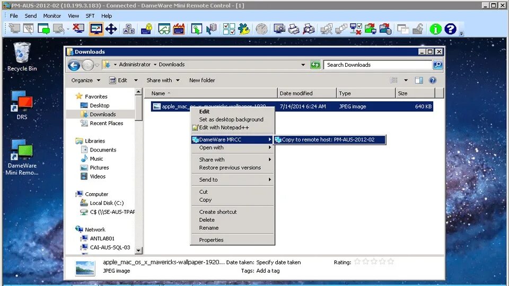Choose Edit with Notepad++ from context menu
This screenshot has height=286, width=509.
(224, 128)
